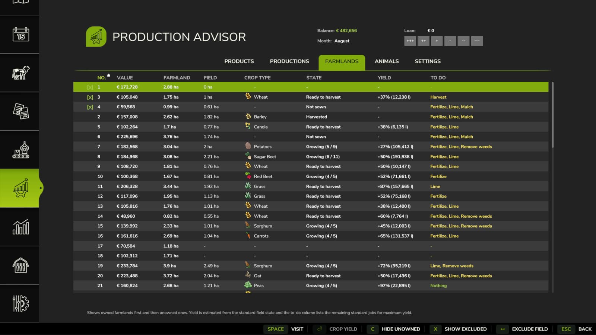Image resolution: width=596 pixels, height=335 pixels.
Task: Click the Sorghum icon in row 15
Action: pyautogui.click(x=248, y=226)
